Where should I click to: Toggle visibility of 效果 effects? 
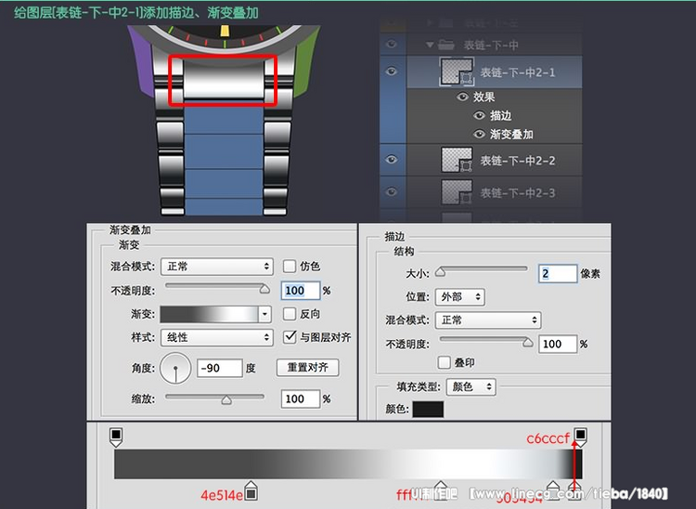point(462,97)
